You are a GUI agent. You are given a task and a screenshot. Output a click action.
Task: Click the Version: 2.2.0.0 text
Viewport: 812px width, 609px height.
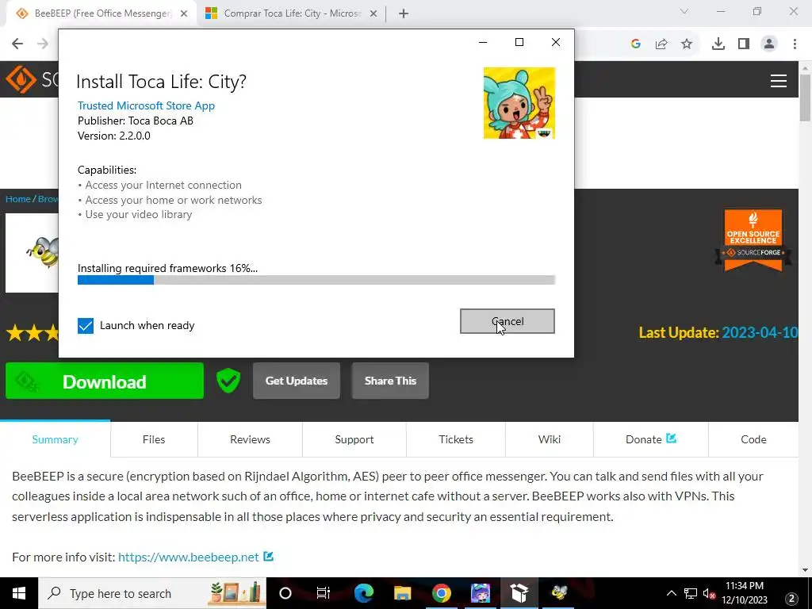[x=114, y=136]
